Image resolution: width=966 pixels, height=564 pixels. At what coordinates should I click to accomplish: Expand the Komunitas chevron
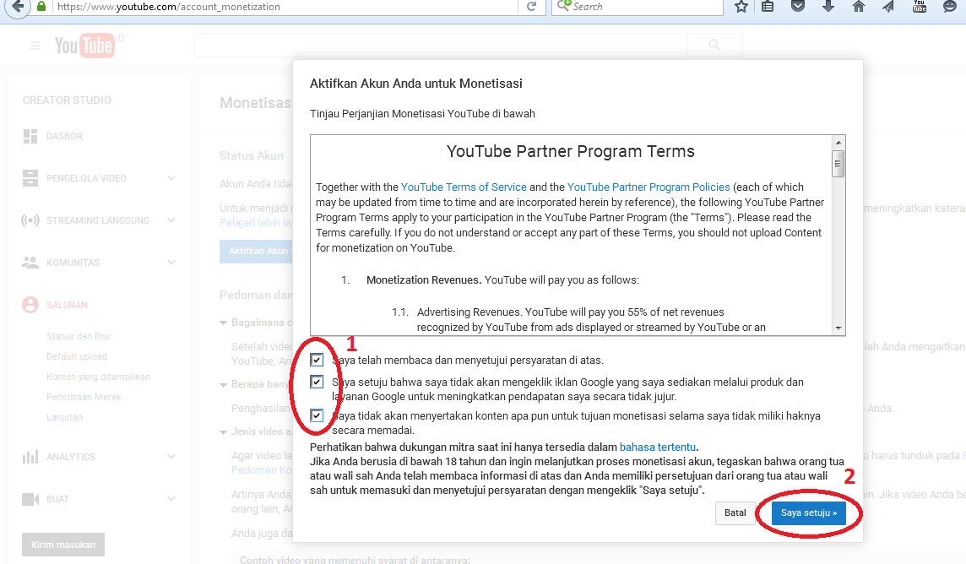click(171, 263)
